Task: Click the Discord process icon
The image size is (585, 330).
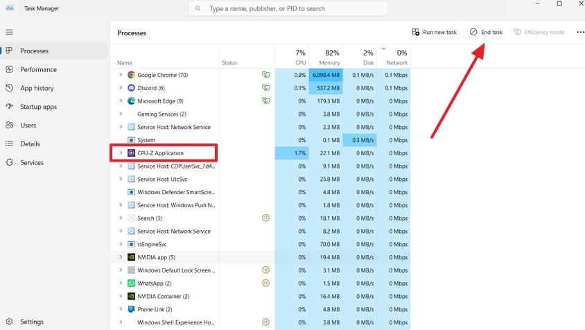Action: click(x=131, y=88)
